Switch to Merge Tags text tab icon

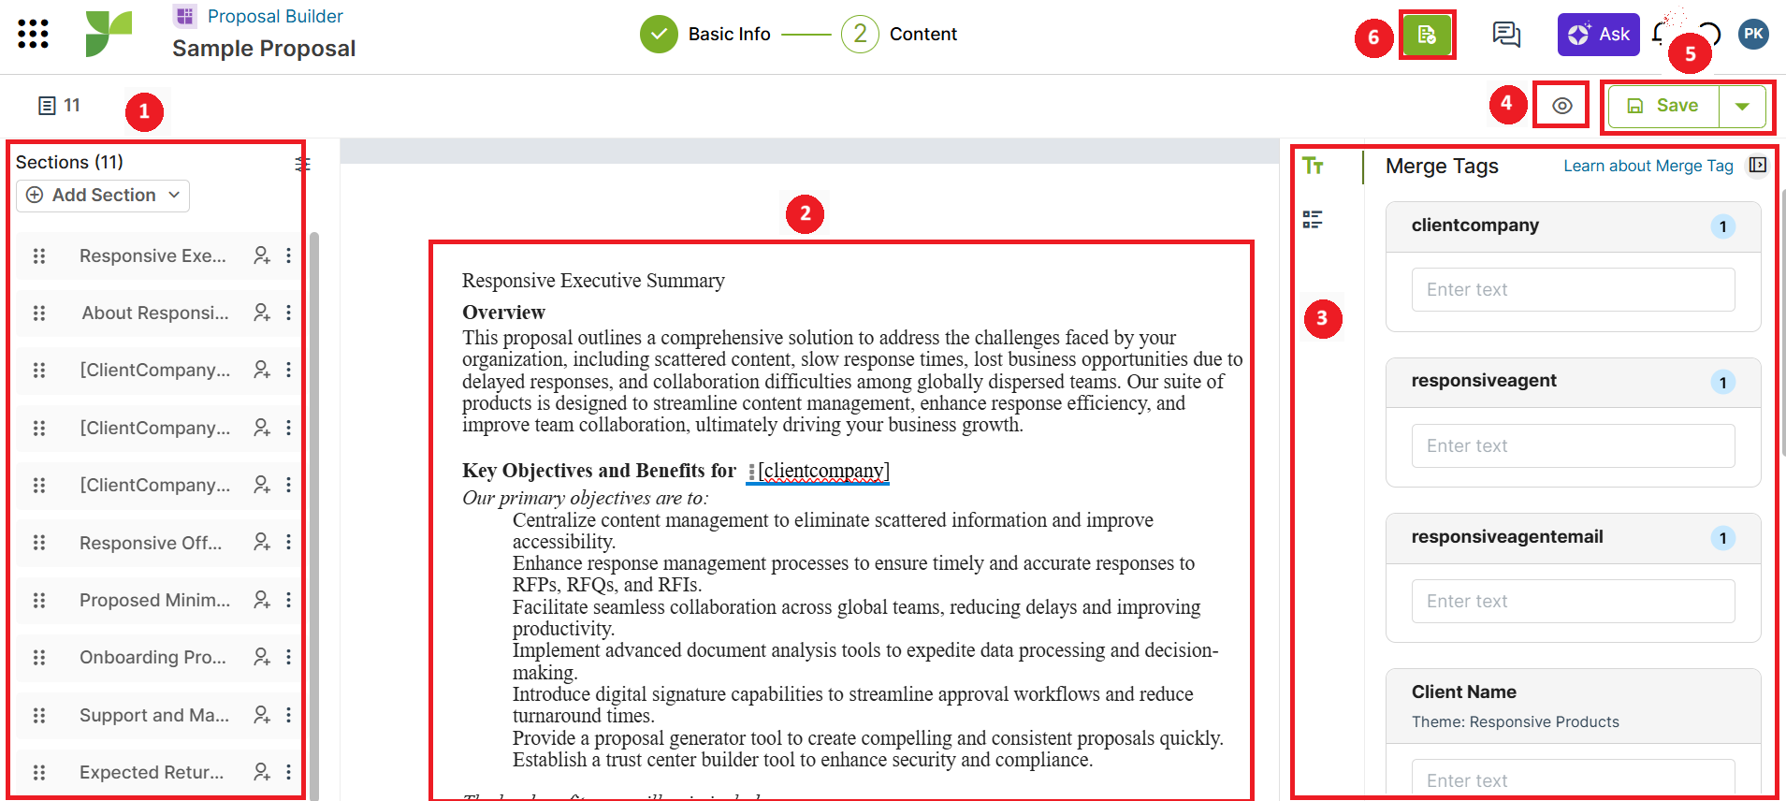[1313, 166]
